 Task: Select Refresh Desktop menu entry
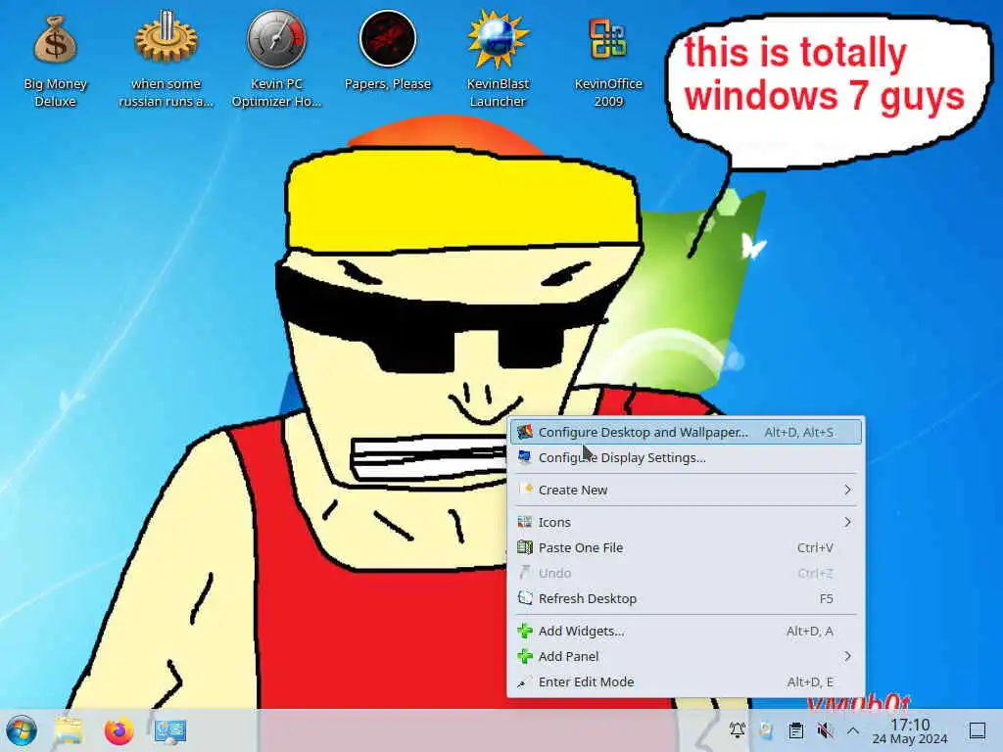[x=686, y=598]
